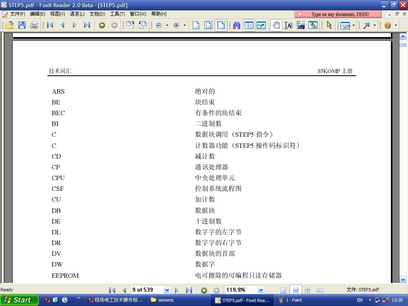Switch to continuous page layout in status bar

295,290
